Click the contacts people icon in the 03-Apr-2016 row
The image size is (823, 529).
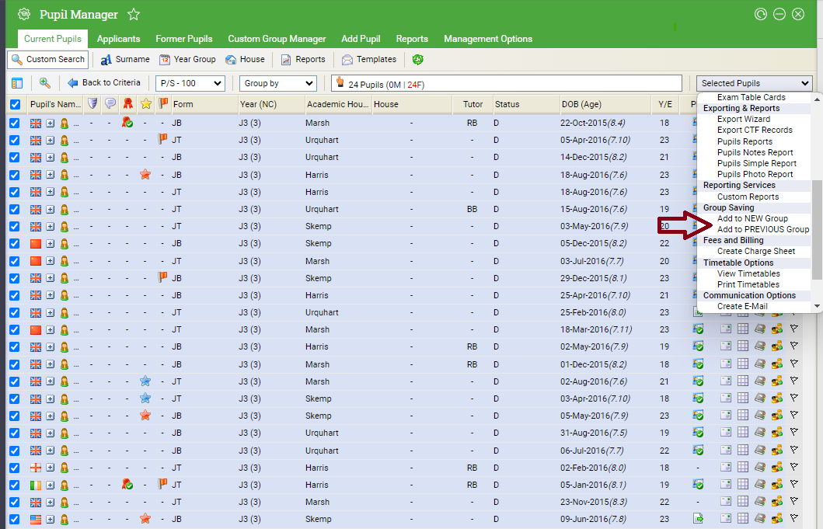point(777,398)
